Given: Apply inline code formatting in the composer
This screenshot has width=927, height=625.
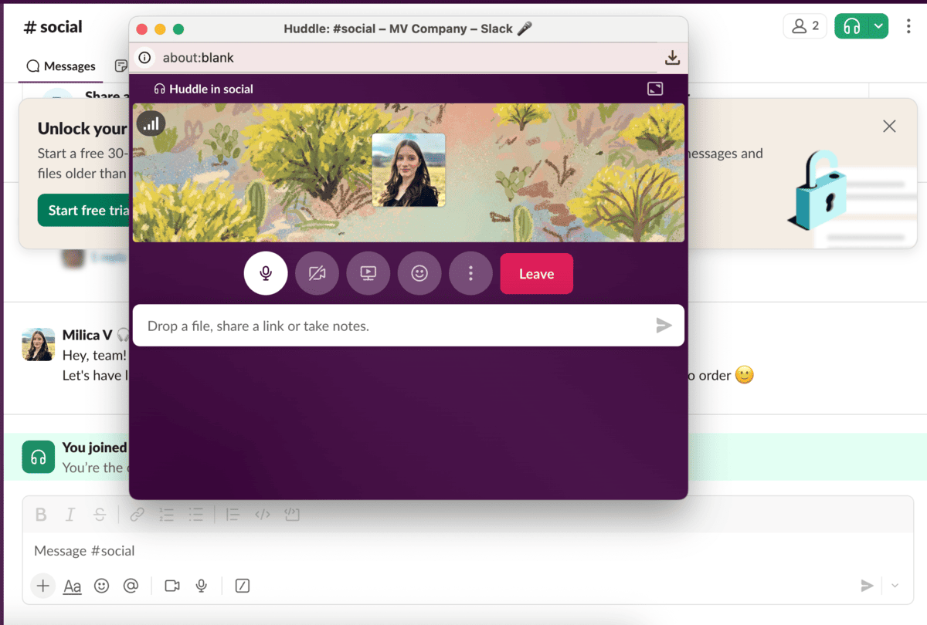Looking at the screenshot, I should click(x=263, y=514).
